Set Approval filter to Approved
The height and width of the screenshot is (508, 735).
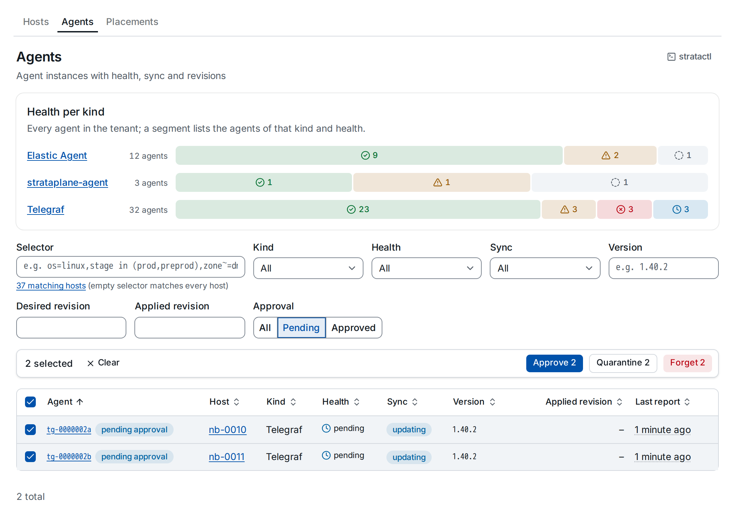point(353,328)
